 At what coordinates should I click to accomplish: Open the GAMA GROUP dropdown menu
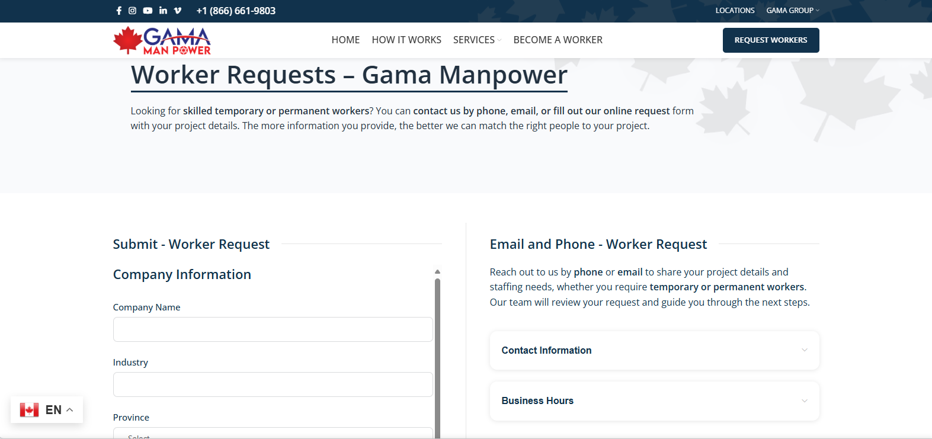coord(792,11)
